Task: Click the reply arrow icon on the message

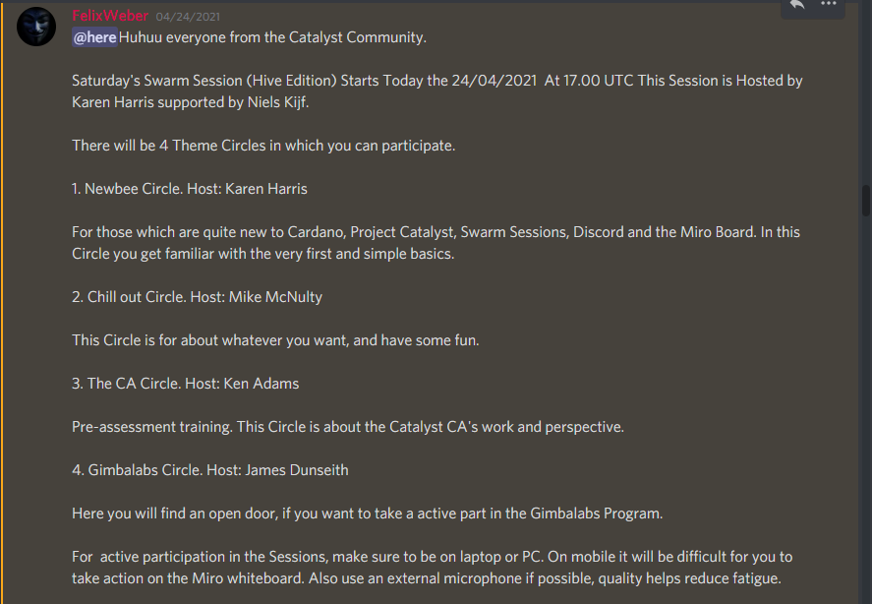Action: pos(797,6)
